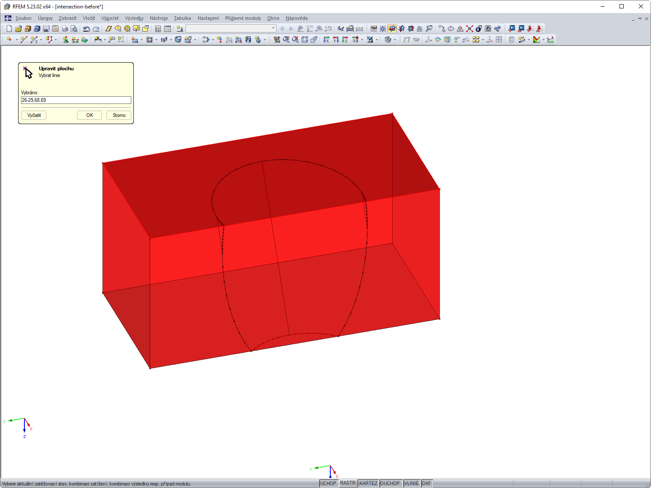
Task: Select the new line tool
Action: (x=24, y=40)
